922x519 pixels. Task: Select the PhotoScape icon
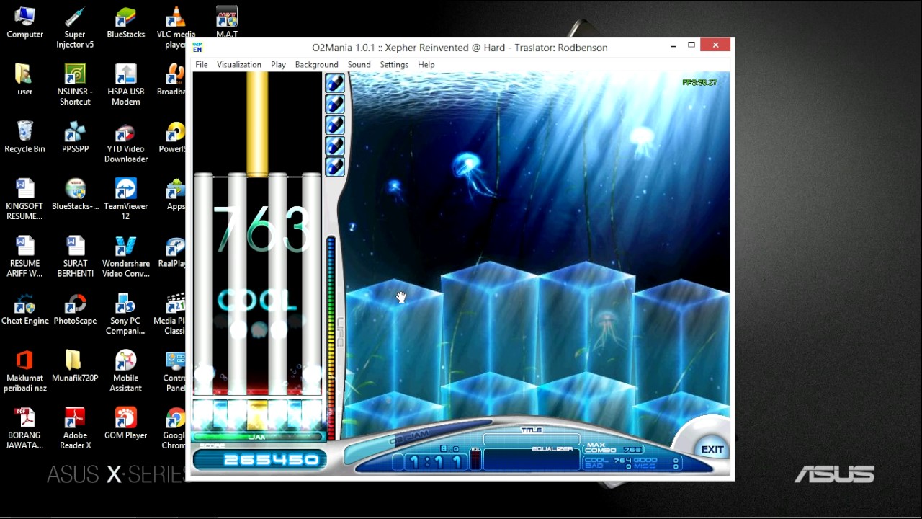point(75,309)
